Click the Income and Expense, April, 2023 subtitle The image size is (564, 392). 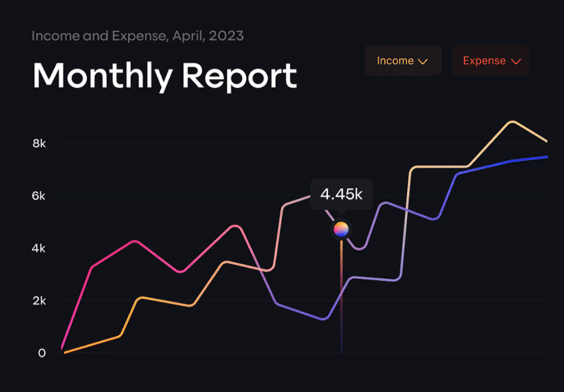point(138,36)
